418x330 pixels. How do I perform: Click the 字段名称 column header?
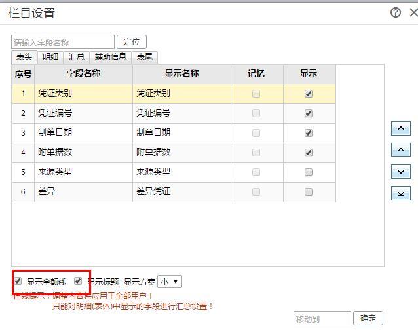click(83, 74)
